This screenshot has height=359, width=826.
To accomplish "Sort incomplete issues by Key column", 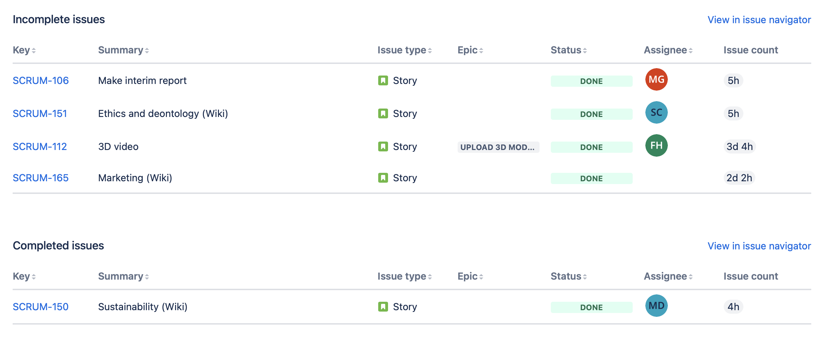I will 24,50.
